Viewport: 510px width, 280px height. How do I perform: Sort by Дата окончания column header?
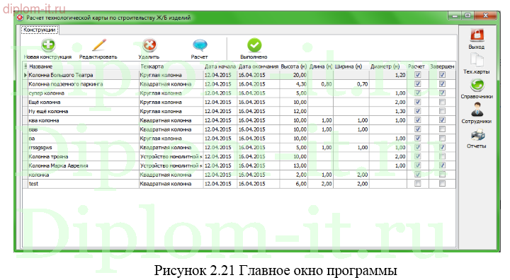pyautogui.click(x=259, y=66)
